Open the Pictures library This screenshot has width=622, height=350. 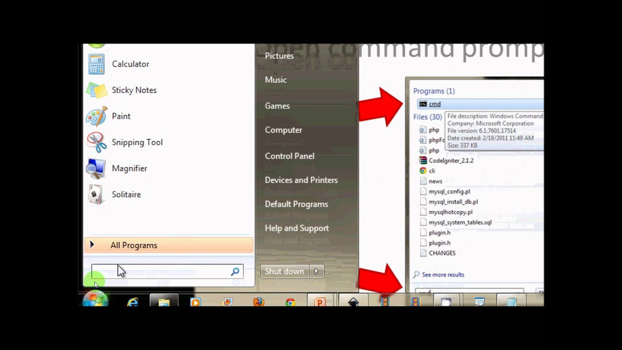[x=279, y=56]
